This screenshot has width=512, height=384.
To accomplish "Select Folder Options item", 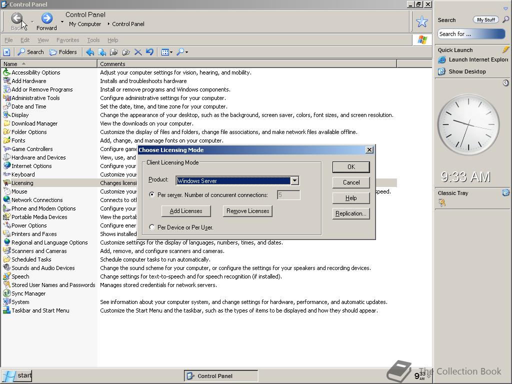I will tap(29, 132).
